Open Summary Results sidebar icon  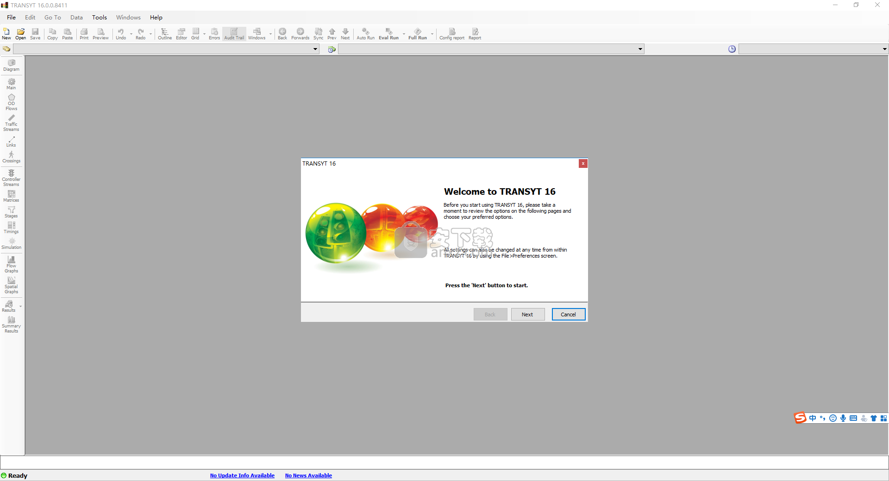(12, 325)
